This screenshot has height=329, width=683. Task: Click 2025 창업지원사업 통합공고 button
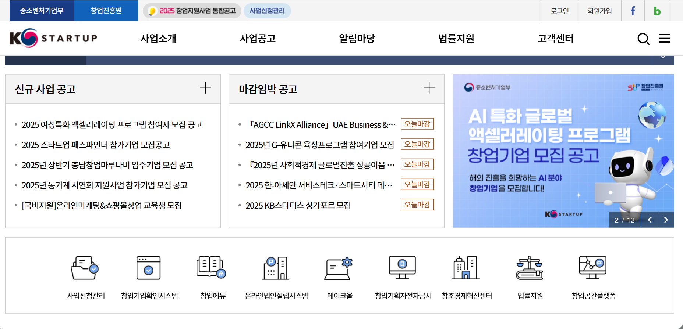pyautogui.click(x=192, y=11)
